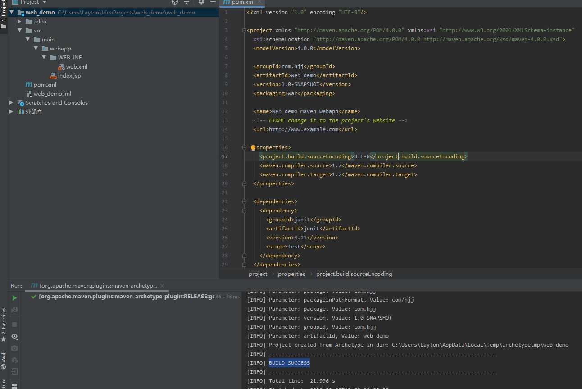
Task: Click the exit arrow icon in Run toolbar
Action: 14,372
